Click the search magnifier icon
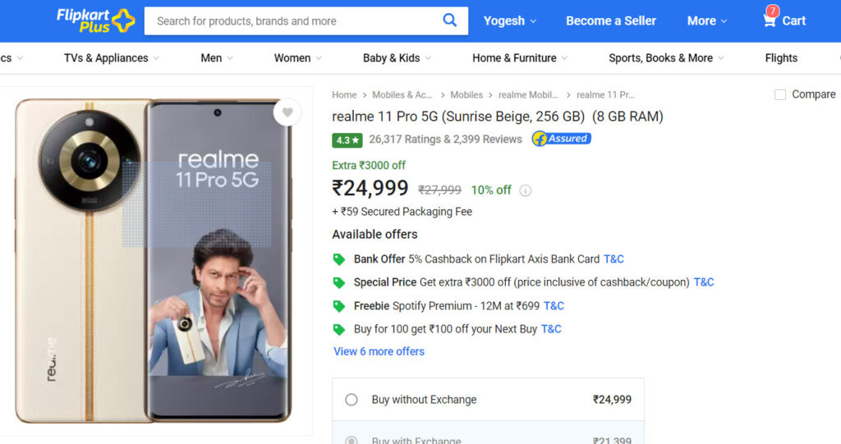Screen dimensions: 841x444 (449, 21)
